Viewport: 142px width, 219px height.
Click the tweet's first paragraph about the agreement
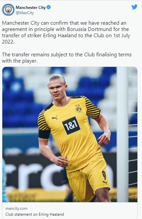[66, 32]
